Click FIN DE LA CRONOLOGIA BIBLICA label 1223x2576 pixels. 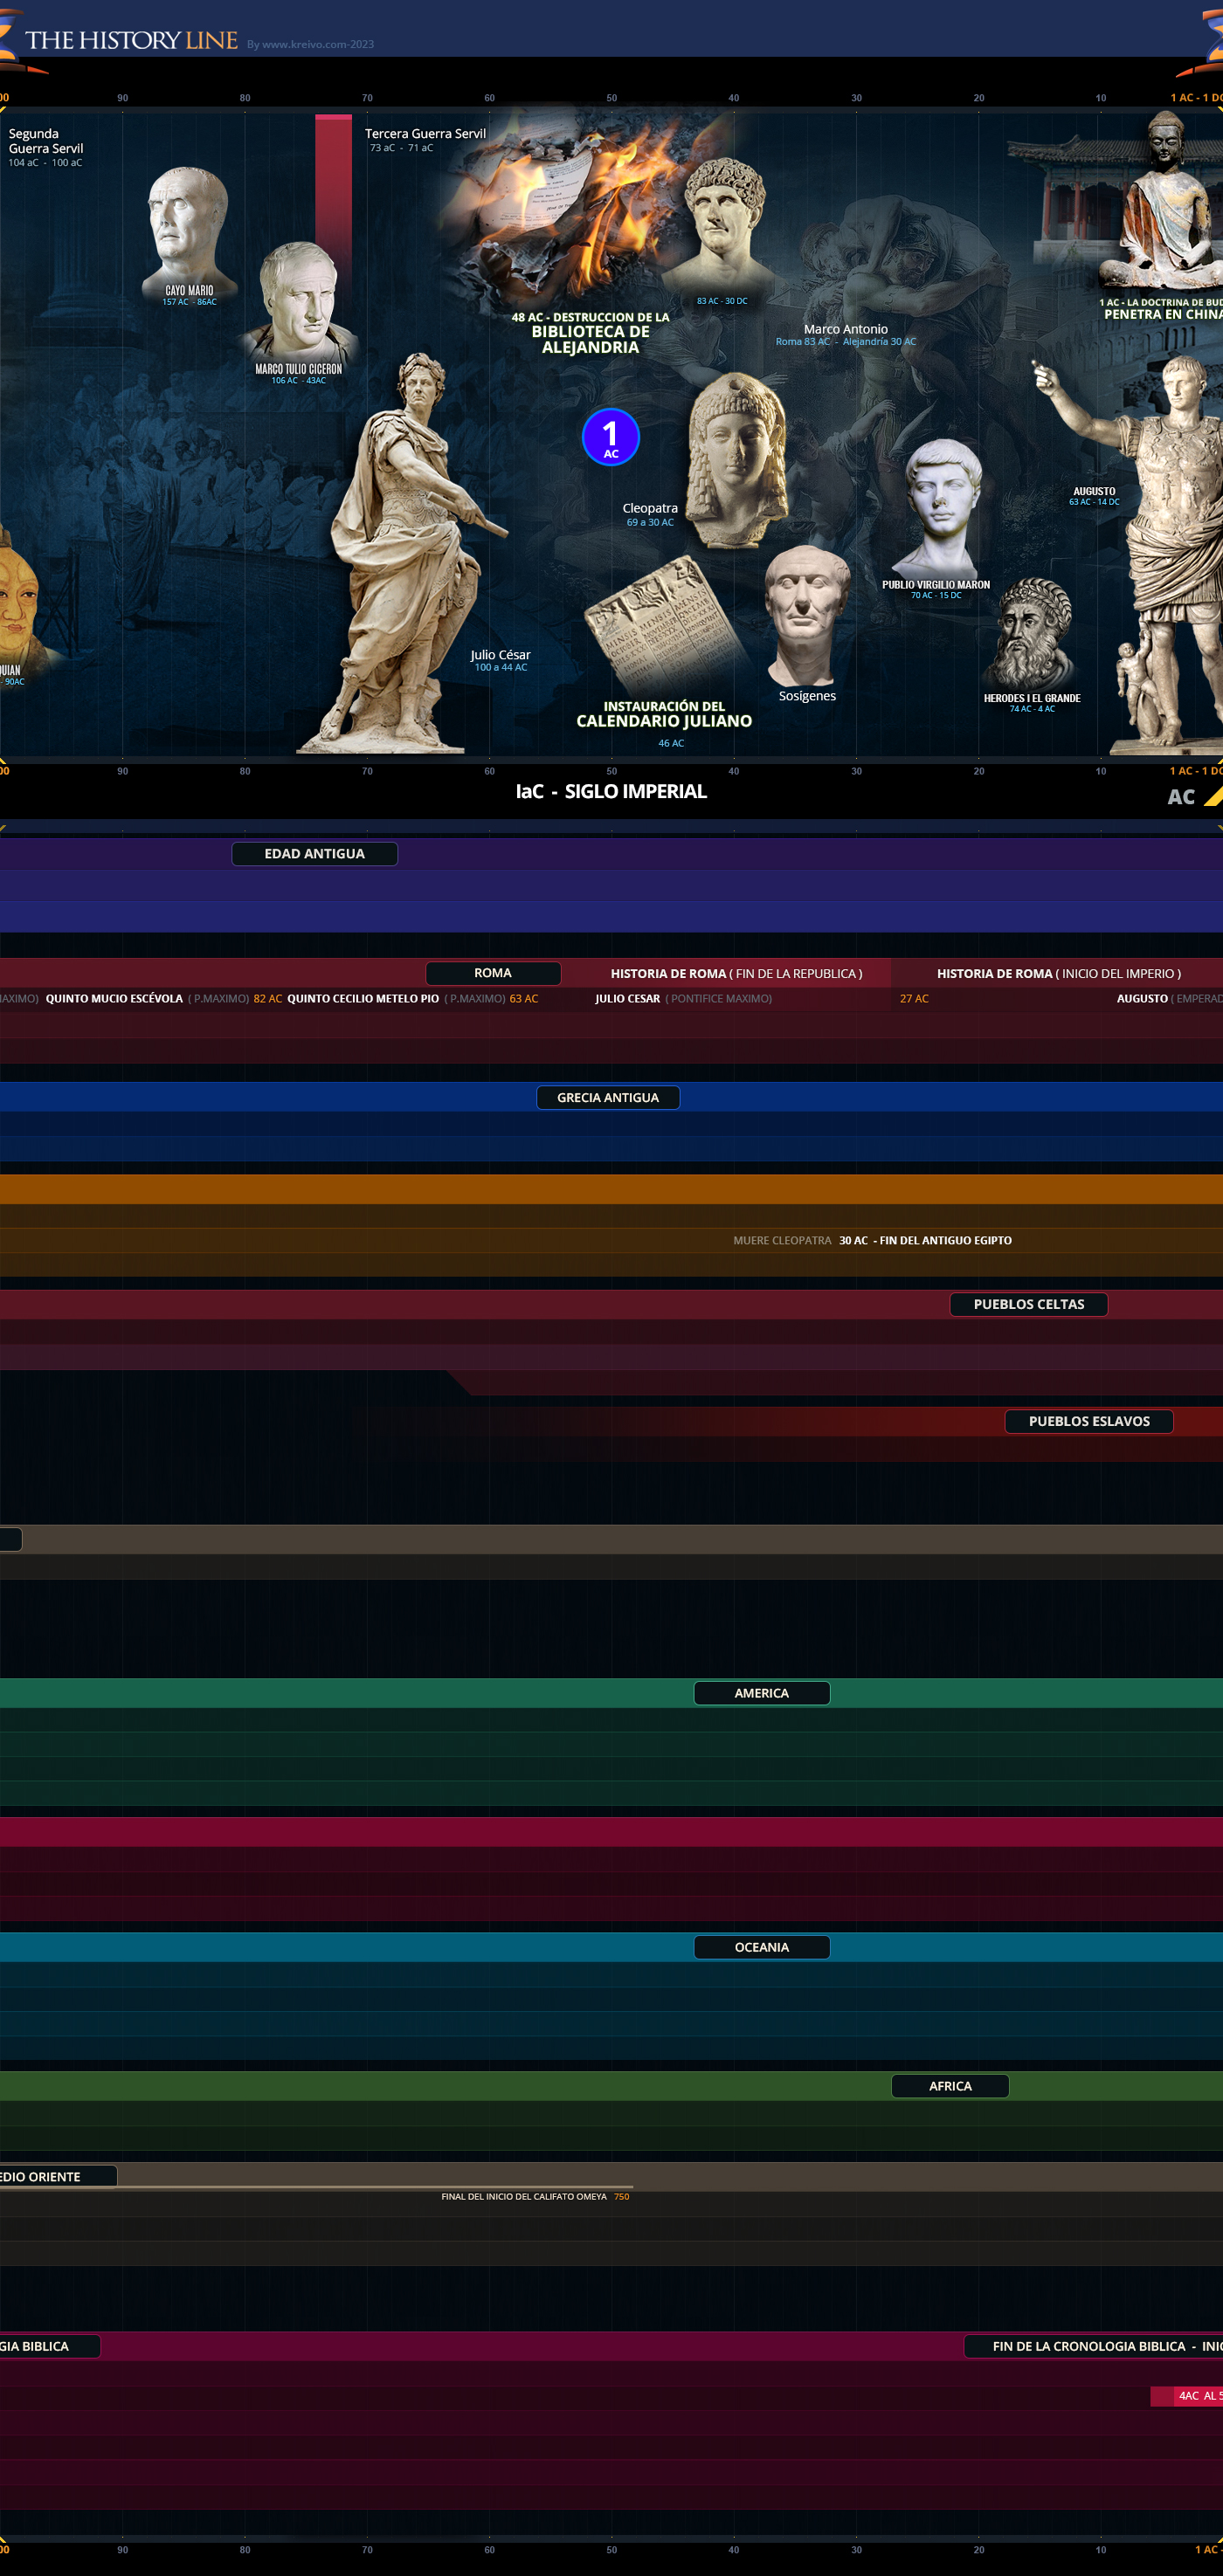pyautogui.click(x=1094, y=2346)
